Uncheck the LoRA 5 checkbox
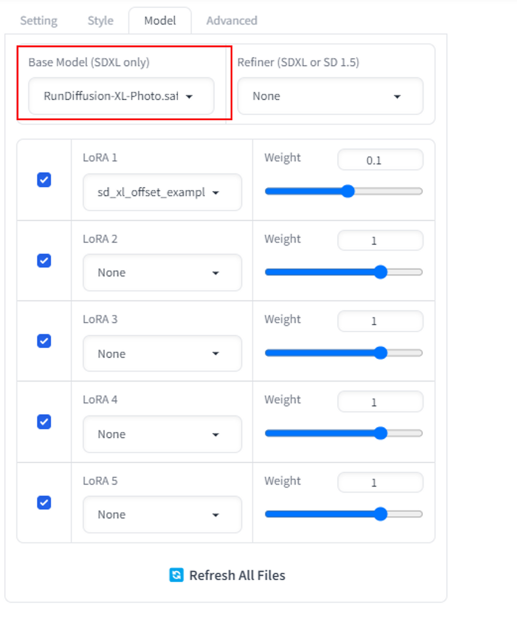Image resolution: width=517 pixels, height=625 pixels. click(x=44, y=503)
